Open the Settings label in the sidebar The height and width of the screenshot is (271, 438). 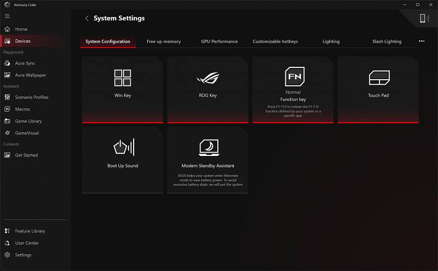(23, 255)
